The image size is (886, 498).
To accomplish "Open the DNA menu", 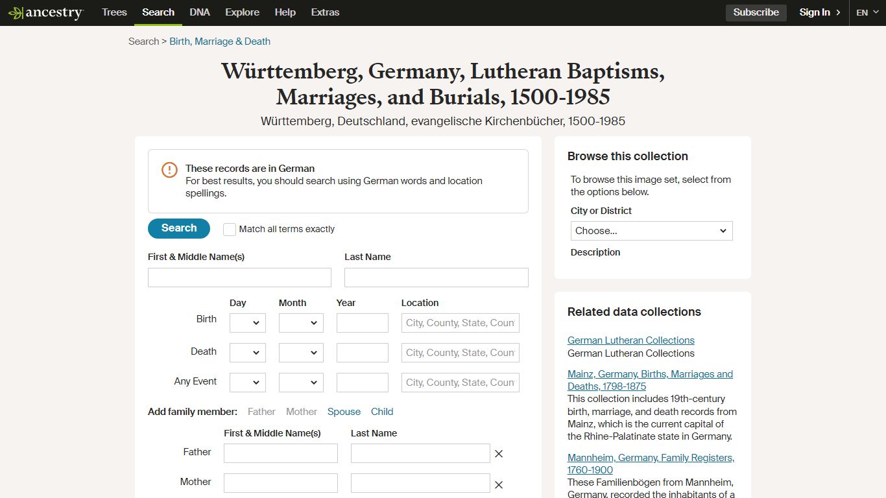I will (x=200, y=12).
